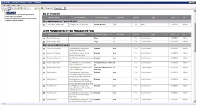Sort Client Monitoring table by Override affect
Screen dimensions: 198x107
coord(67,35)
